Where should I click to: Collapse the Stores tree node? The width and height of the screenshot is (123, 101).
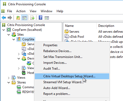9,82
